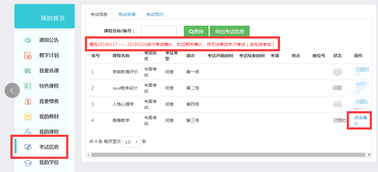Click 第二场 session cell
This screenshot has height=172, width=378.
[x=193, y=88]
